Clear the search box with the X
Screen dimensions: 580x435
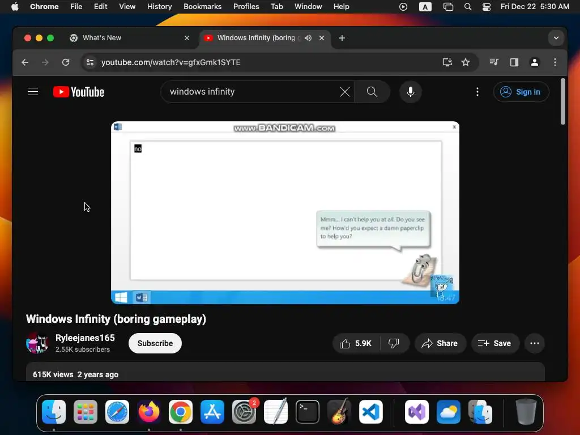pos(344,92)
